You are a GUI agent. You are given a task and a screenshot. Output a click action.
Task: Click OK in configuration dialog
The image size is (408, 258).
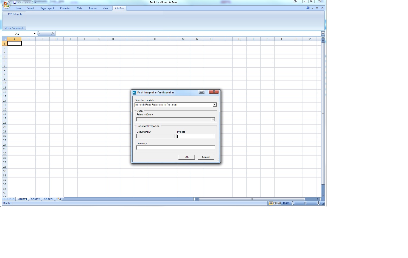187,157
